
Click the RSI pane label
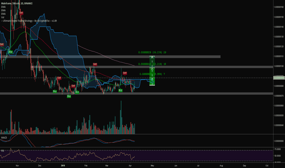[x=3, y=151]
